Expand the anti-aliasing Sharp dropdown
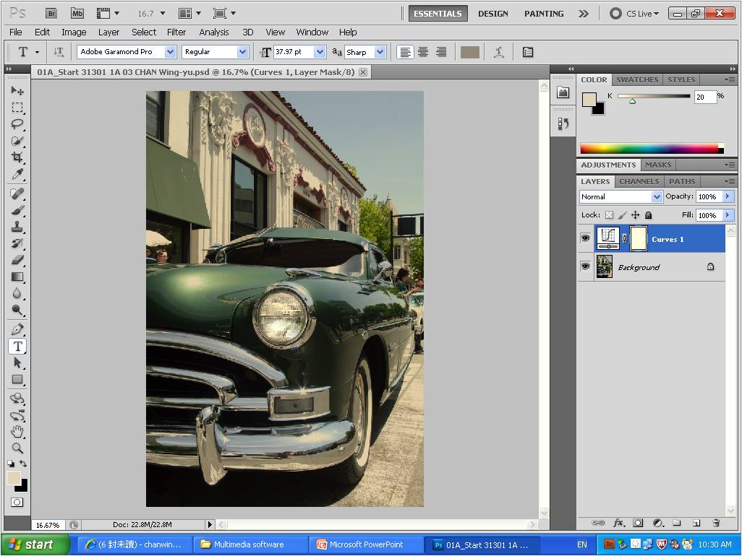Viewport: 742px width, 556px height. tap(380, 52)
